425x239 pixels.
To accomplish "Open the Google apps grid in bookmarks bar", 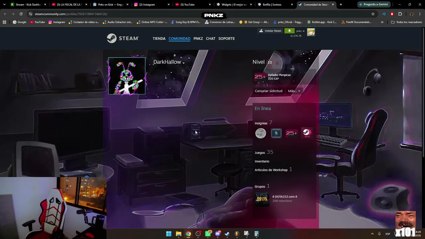I will coord(4,22).
